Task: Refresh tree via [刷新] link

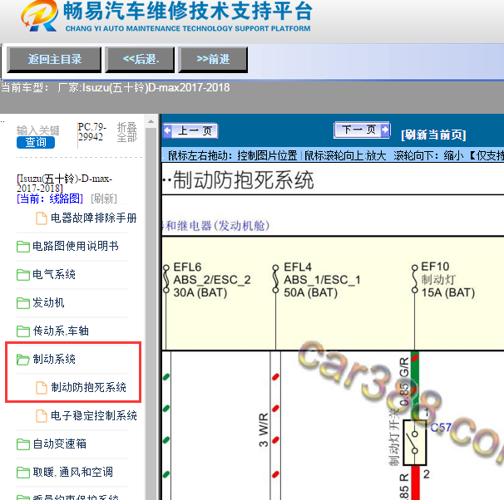Action: tap(104, 199)
